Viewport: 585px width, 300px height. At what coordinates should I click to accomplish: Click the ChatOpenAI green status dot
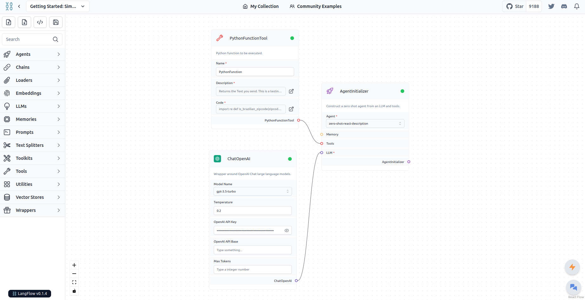point(290,159)
